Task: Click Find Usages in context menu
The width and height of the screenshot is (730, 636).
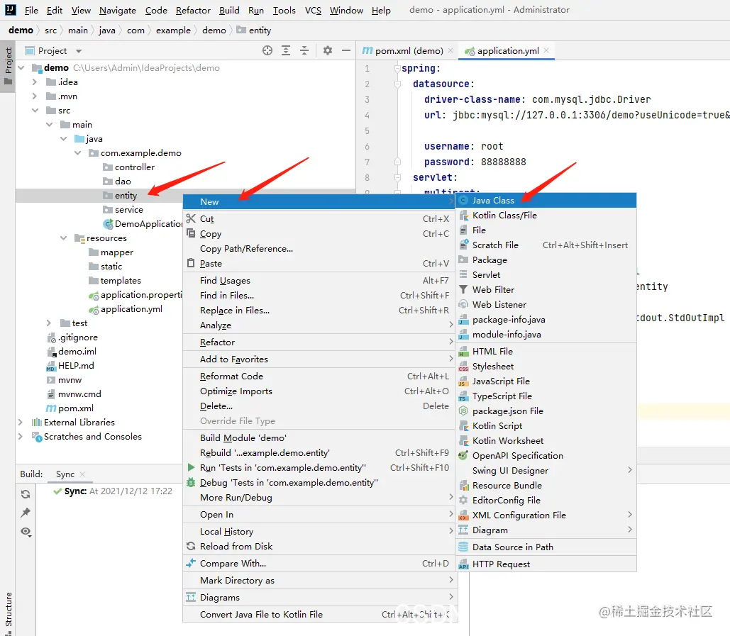Action: [x=319, y=280]
